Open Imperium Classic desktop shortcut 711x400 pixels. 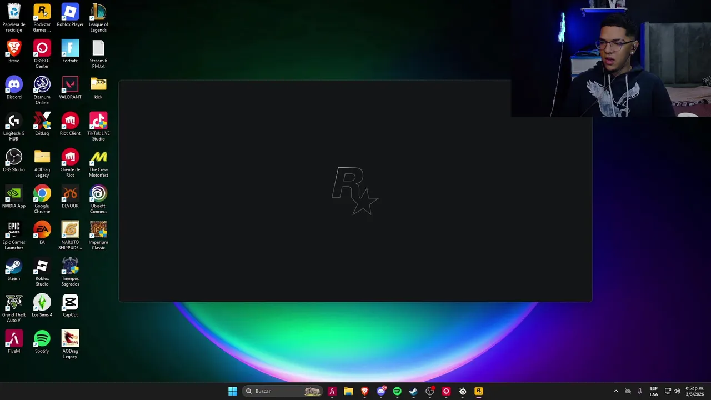click(98, 236)
